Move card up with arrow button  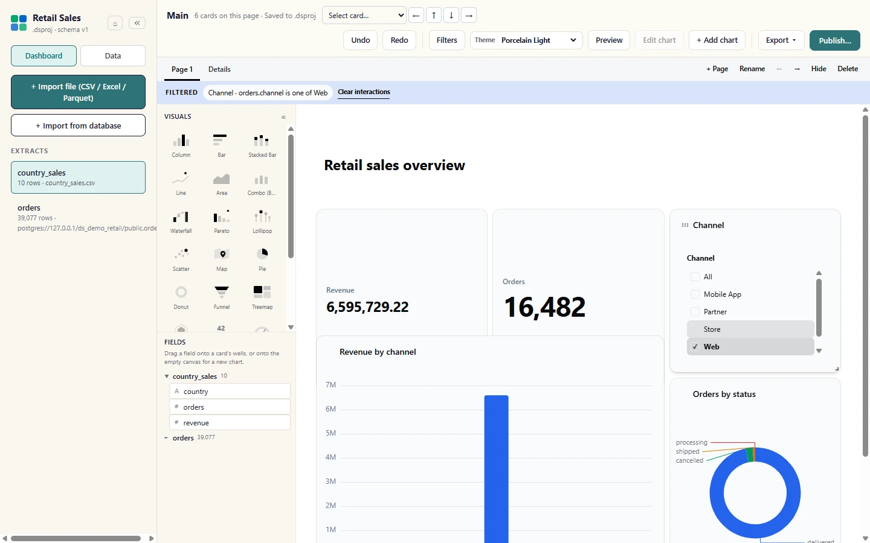point(434,16)
